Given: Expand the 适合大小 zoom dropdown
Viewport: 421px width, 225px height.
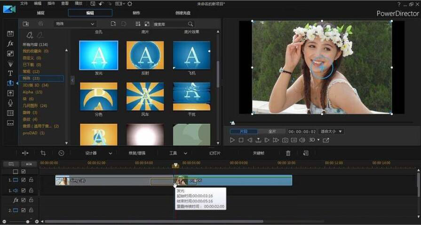Looking at the screenshot, I should (x=332, y=131).
